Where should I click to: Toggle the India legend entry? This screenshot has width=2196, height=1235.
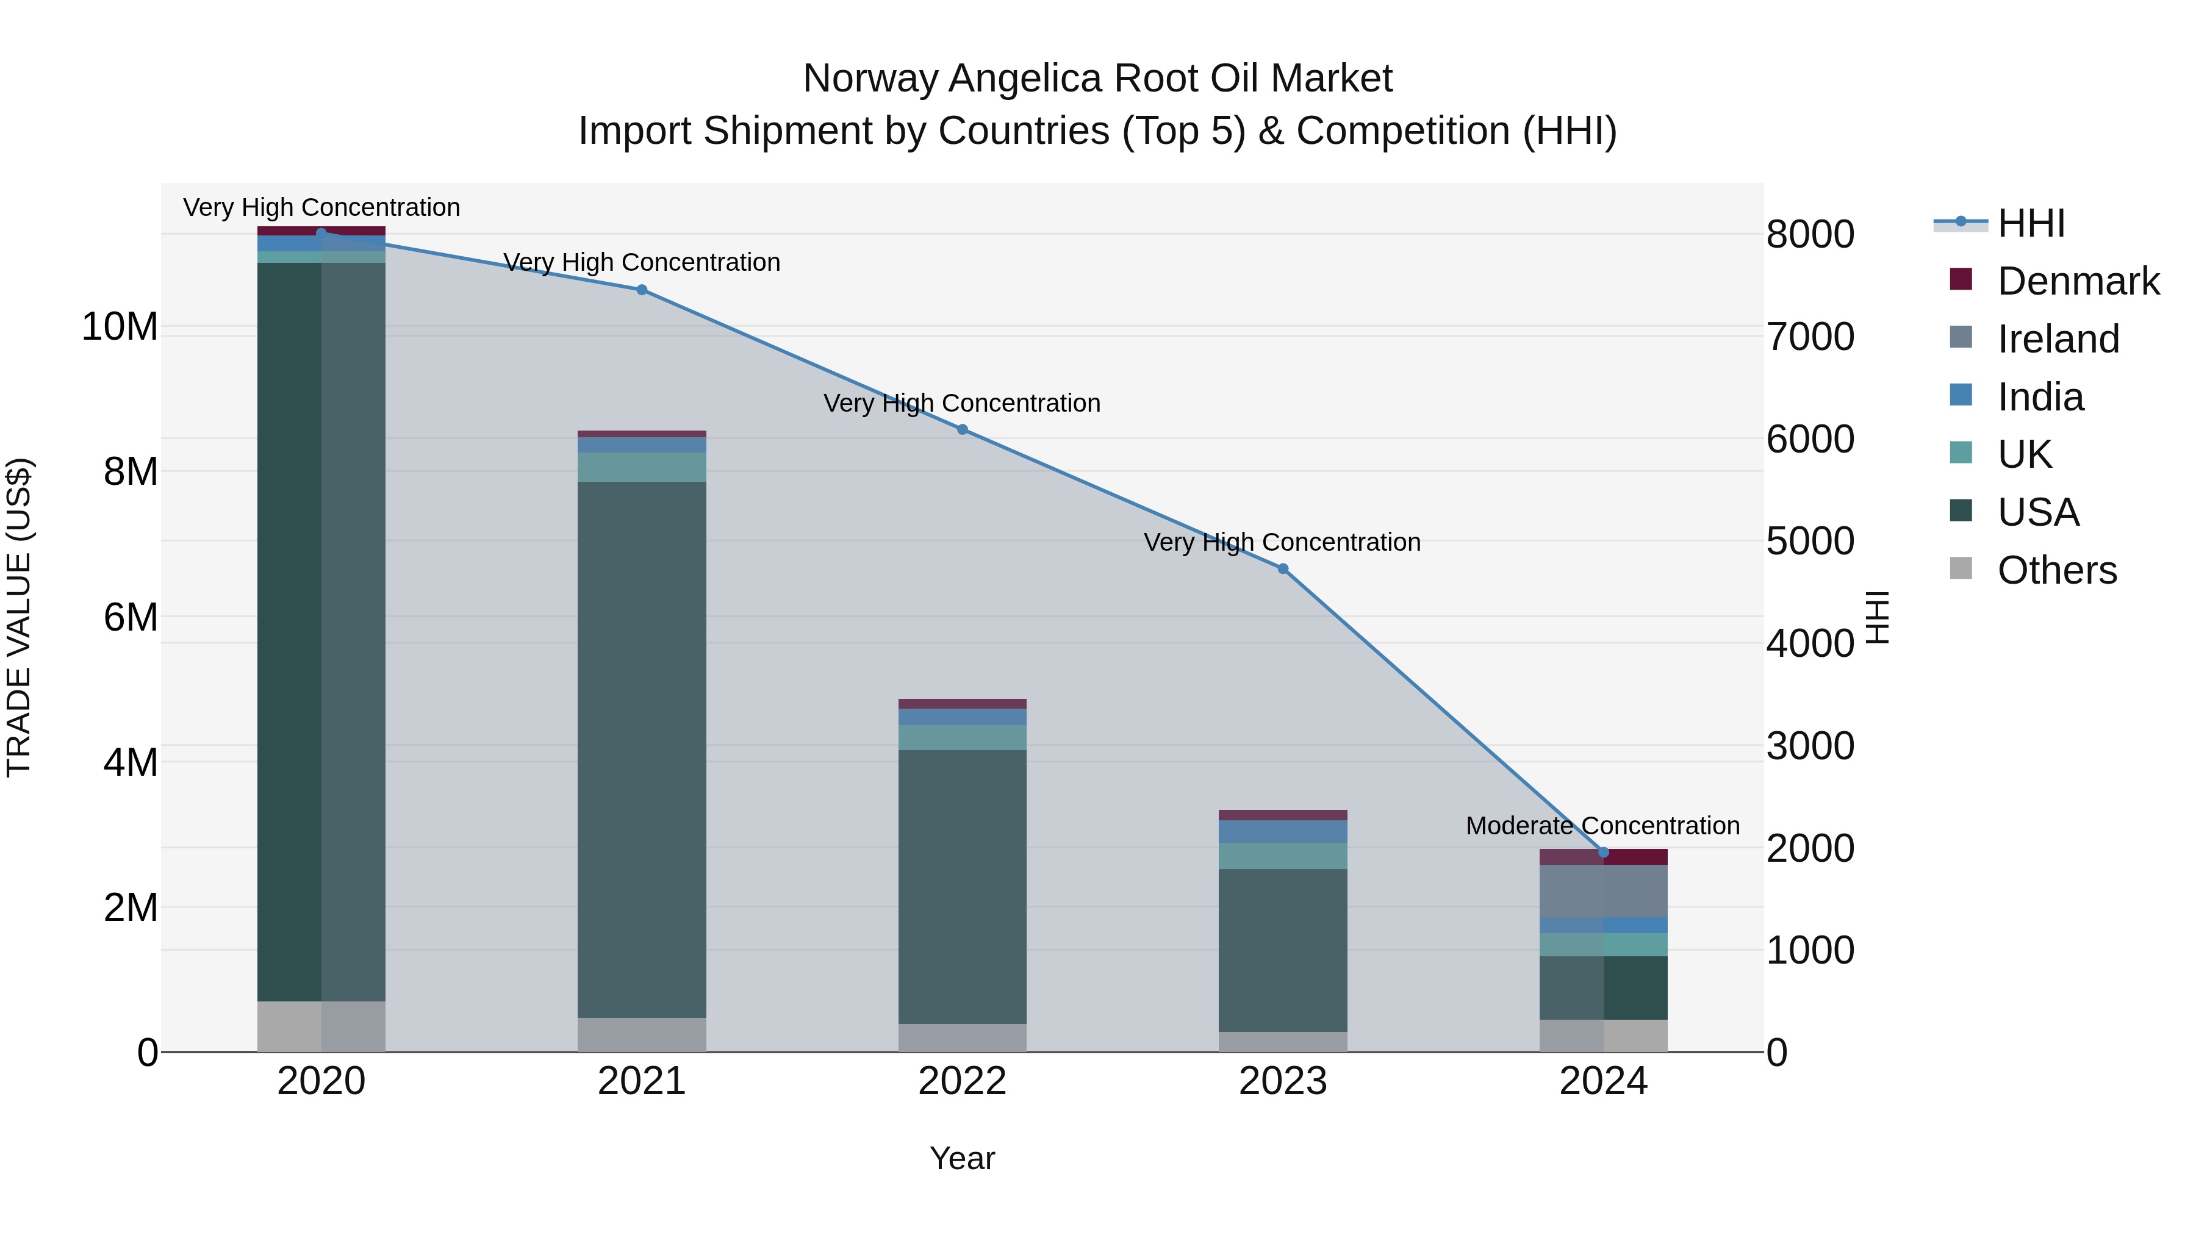2017,396
